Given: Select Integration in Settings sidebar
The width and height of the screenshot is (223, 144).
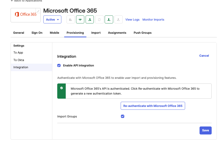Looking at the screenshot, I should tap(31, 67).
